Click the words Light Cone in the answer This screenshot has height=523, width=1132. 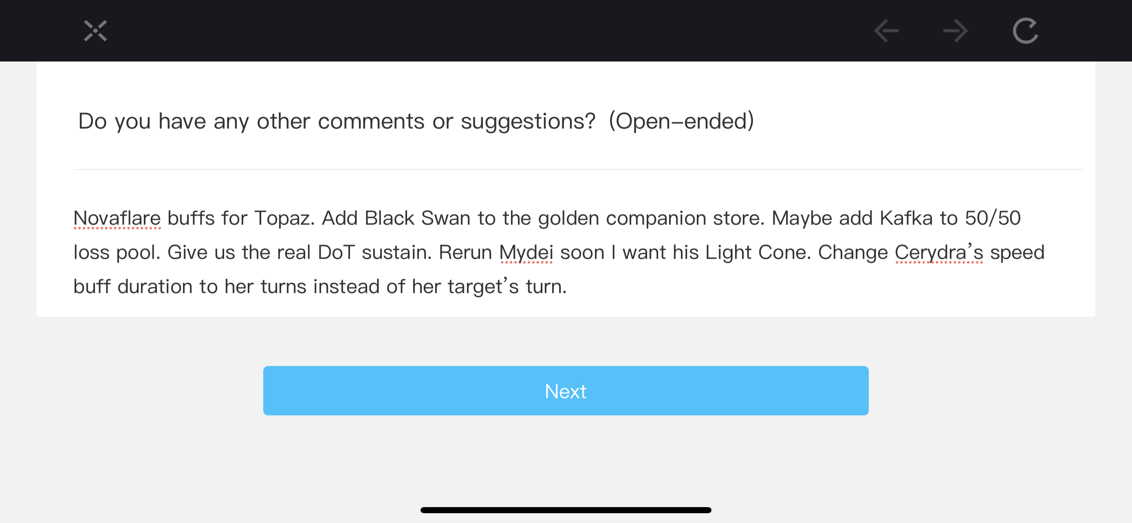coord(758,253)
